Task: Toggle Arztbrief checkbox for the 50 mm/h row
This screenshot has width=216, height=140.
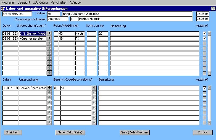Action: click(x=204, y=34)
